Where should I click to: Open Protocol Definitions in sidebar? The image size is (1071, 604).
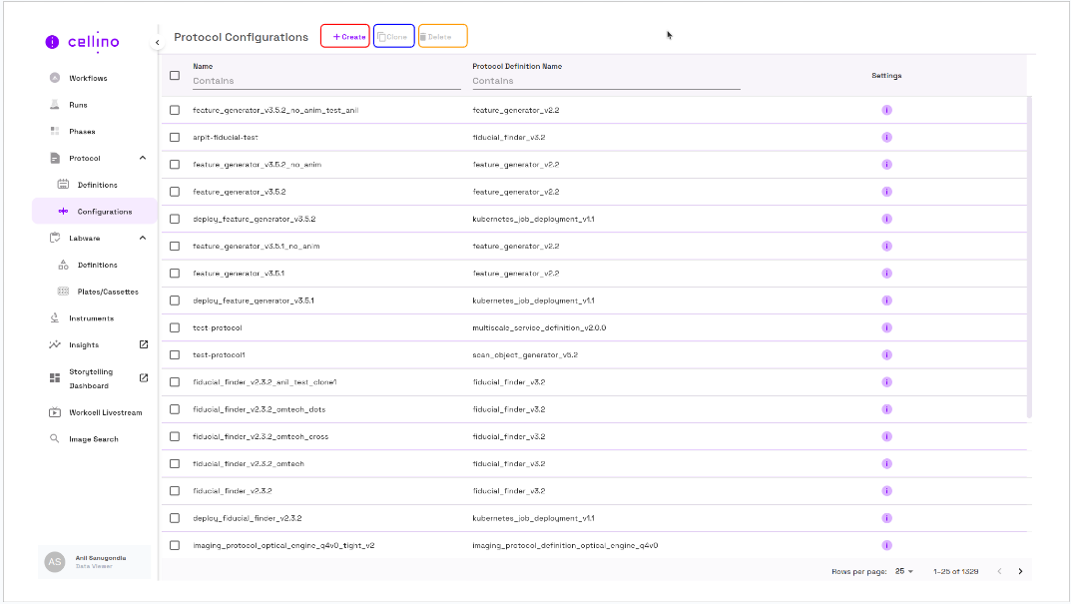tap(97, 185)
